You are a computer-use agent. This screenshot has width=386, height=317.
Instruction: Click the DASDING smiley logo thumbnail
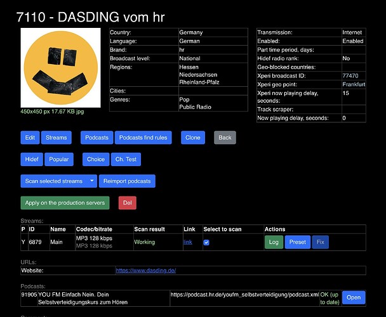60,68
